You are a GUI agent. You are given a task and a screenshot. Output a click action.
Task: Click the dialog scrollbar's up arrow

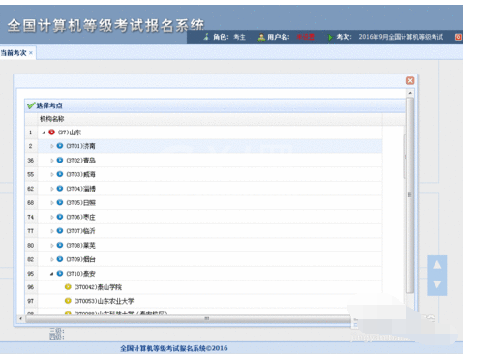click(x=410, y=93)
